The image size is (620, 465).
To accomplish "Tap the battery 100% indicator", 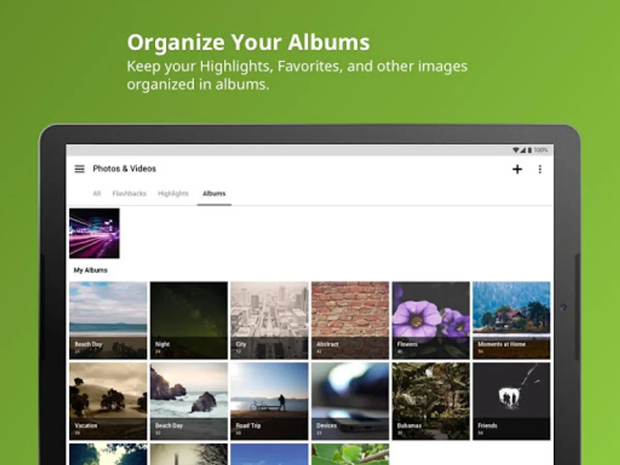I will coord(538,150).
